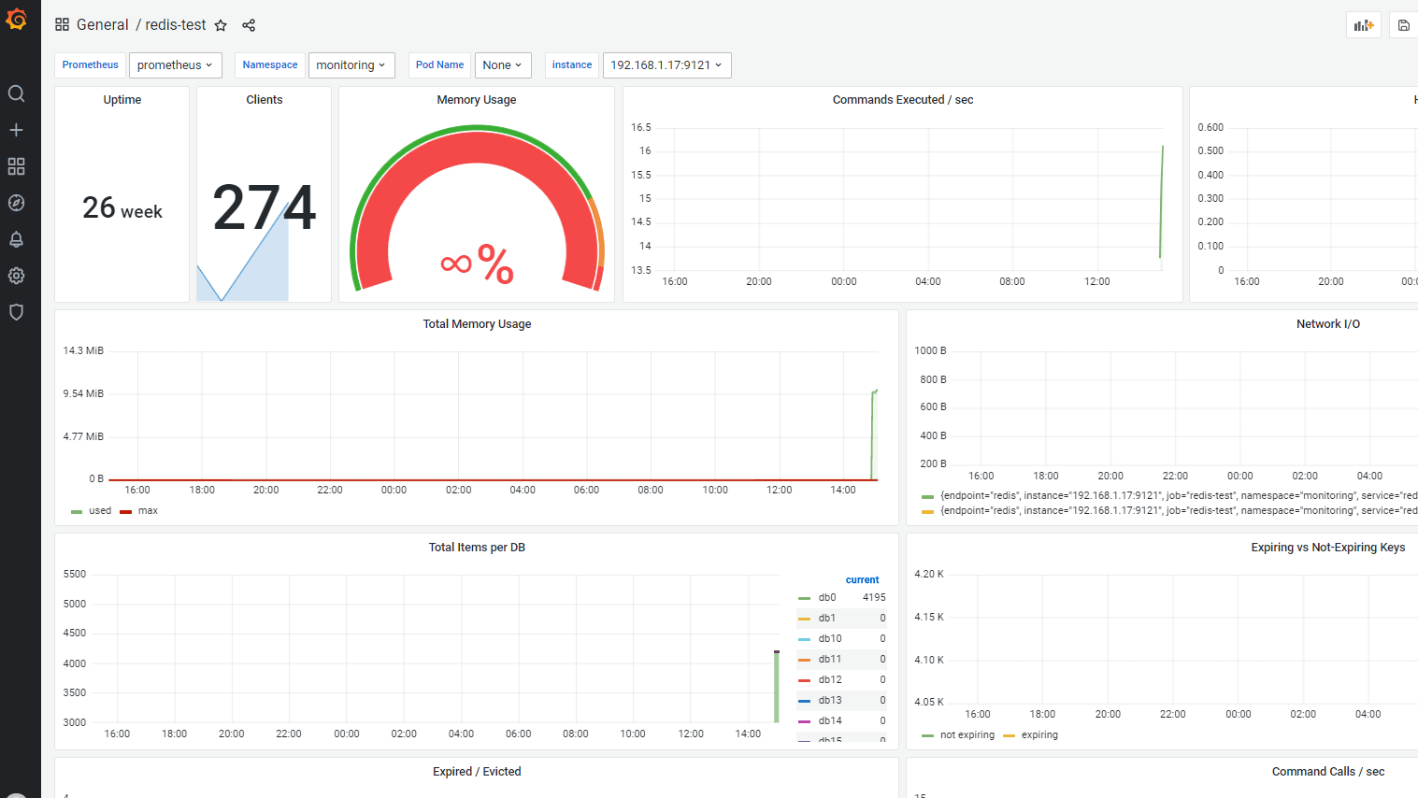
Task: Click the 26 week uptime value
Action: [x=122, y=207]
